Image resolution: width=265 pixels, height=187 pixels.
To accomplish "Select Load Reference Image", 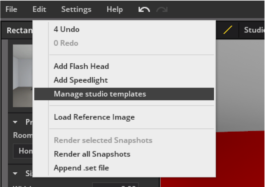I will 94,117.
